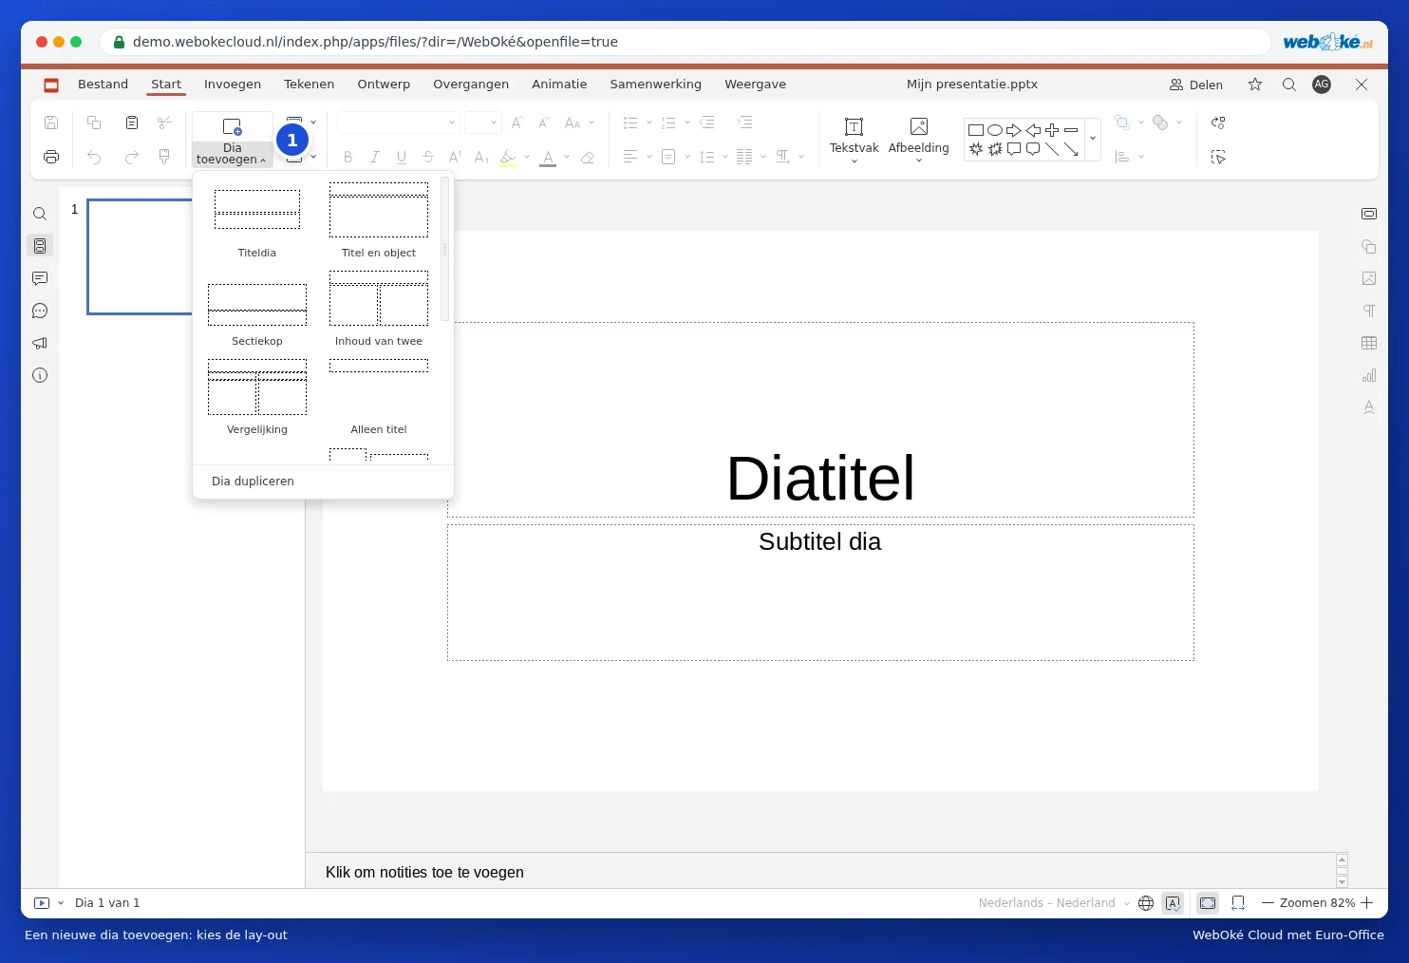This screenshot has width=1409, height=963.
Task: Toggle italic formatting
Action: pyautogui.click(x=375, y=157)
